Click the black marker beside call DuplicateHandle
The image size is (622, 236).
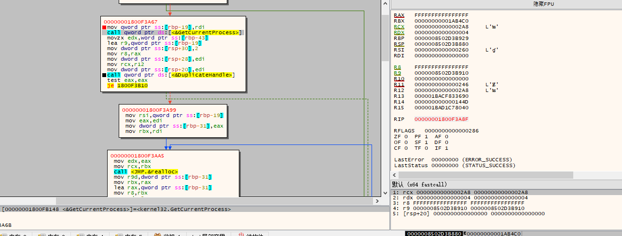click(x=104, y=75)
